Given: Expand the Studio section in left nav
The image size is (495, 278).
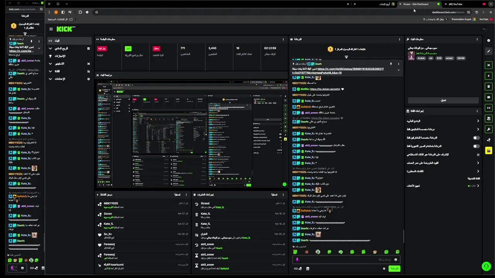Looking at the screenshot, I should (69, 63).
